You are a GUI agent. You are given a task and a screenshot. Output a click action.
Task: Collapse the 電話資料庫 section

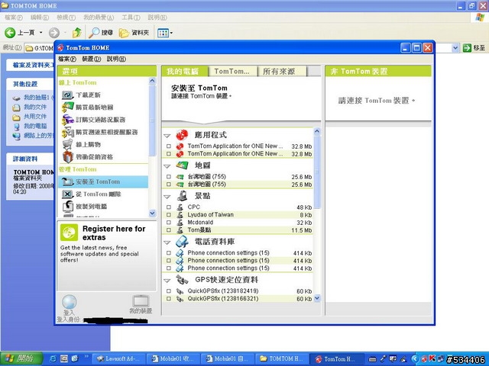(x=167, y=242)
